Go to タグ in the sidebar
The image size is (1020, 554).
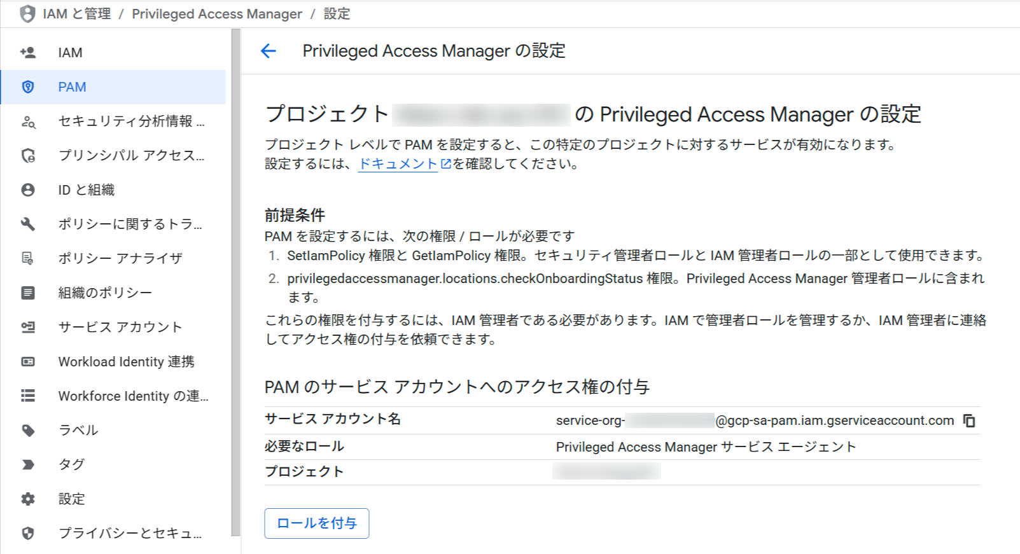coord(71,464)
